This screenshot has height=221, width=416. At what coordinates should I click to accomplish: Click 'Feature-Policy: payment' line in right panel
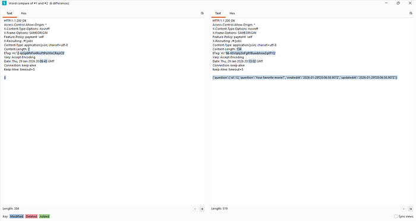click(233, 37)
